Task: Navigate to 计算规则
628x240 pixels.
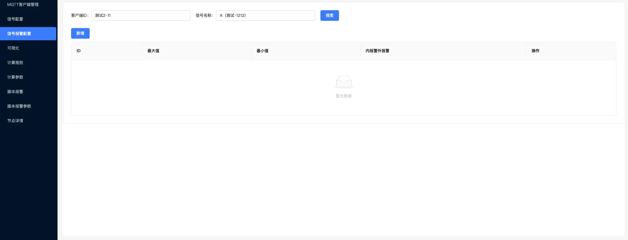Action: (x=15, y=63)
